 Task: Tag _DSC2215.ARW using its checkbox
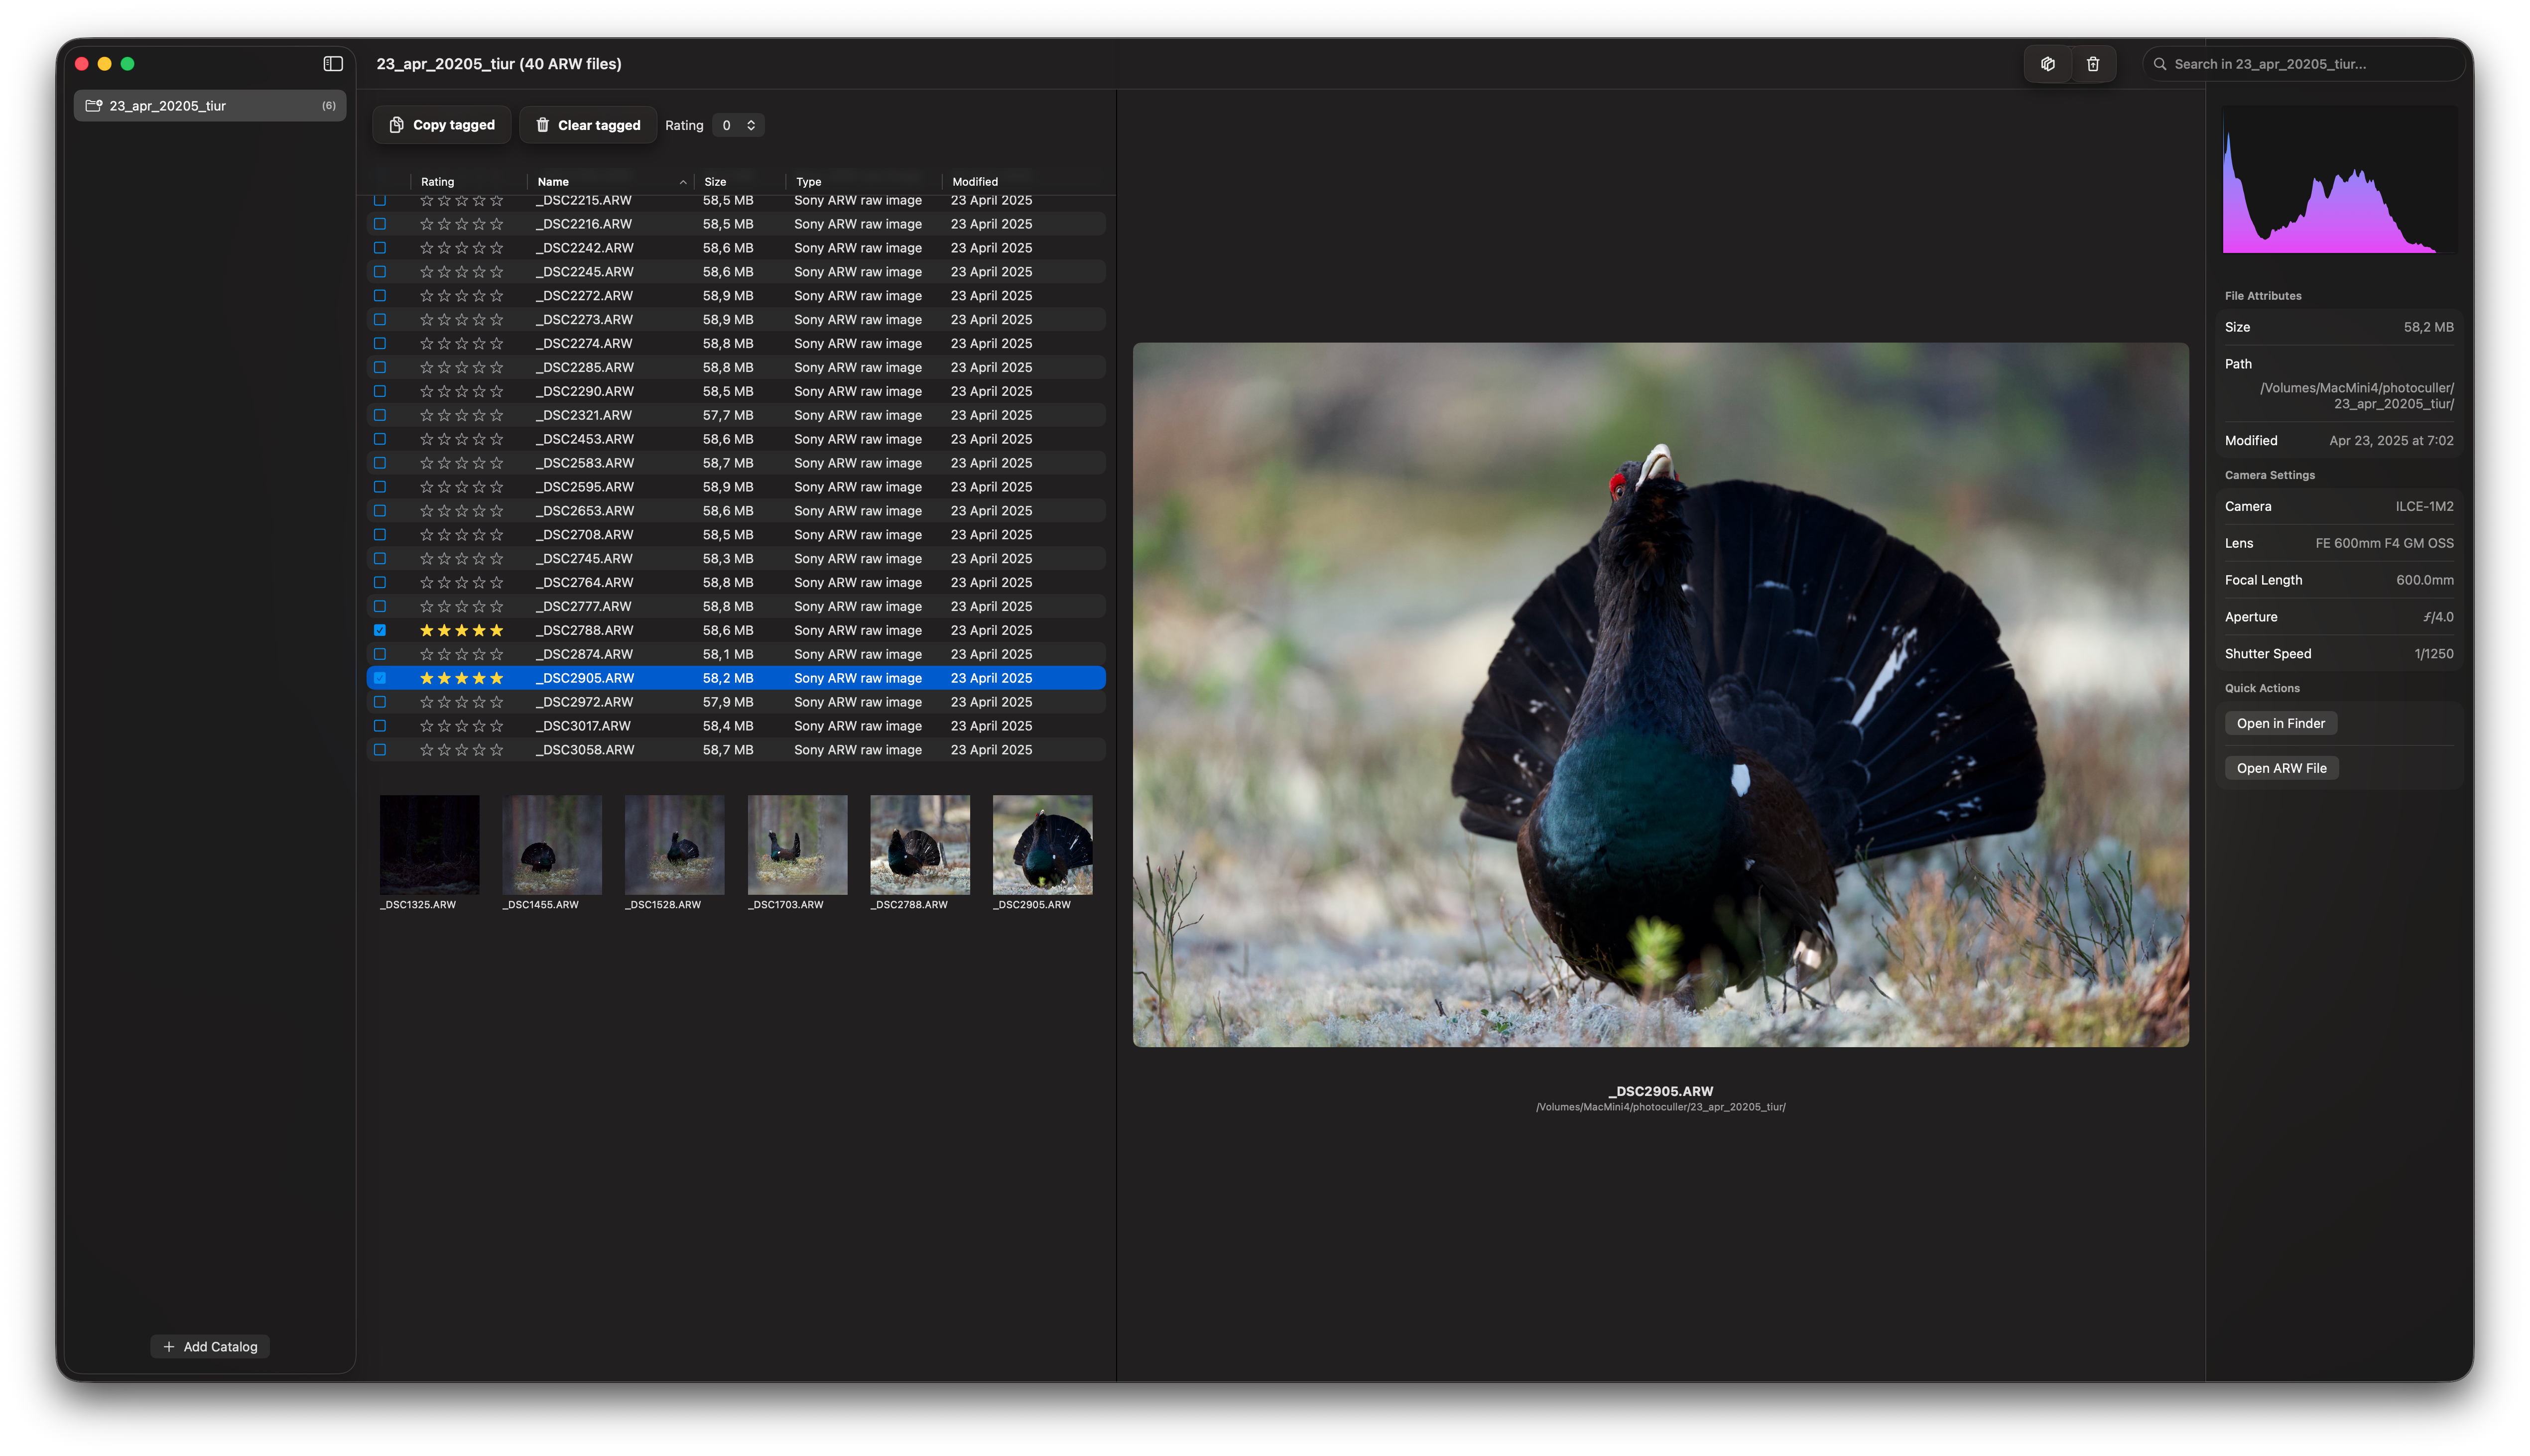coord(380,200)
